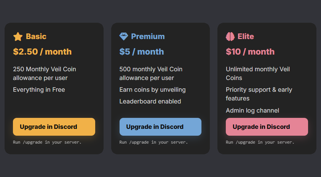The height and width of the screenshot is (177, 321).
Task: Click the $10 / month price
Action: [250, 52]
